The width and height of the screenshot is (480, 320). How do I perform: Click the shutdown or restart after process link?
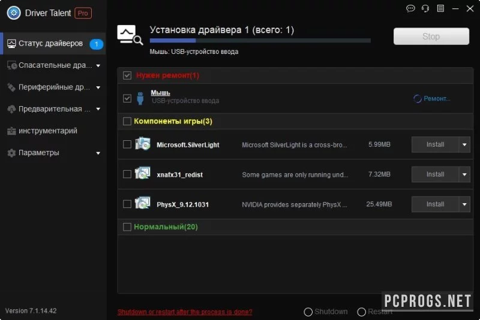(x=185, y=312)
